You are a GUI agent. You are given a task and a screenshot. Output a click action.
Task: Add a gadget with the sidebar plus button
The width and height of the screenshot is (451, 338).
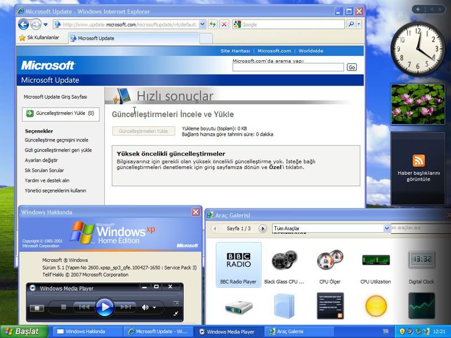(418, 9)
